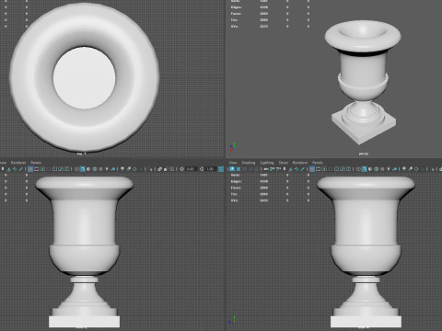Image resolution: width=442 pixels, height=331 pixels.
Task: Open Show menu of lower-right viewport
Action: [x=283, y=163]
